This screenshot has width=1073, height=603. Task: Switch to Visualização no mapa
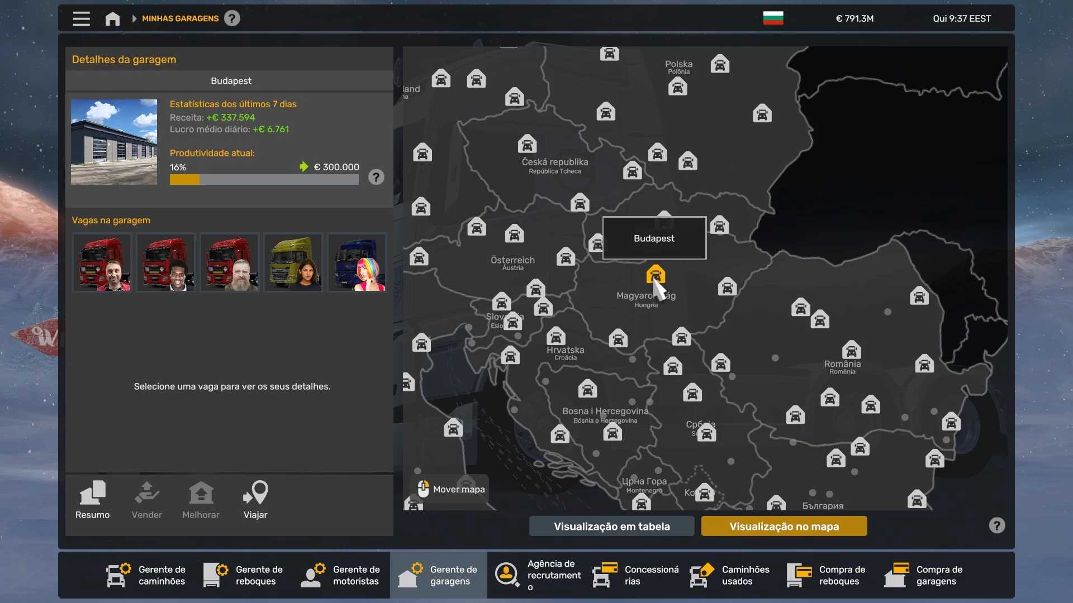coord(784,526)
